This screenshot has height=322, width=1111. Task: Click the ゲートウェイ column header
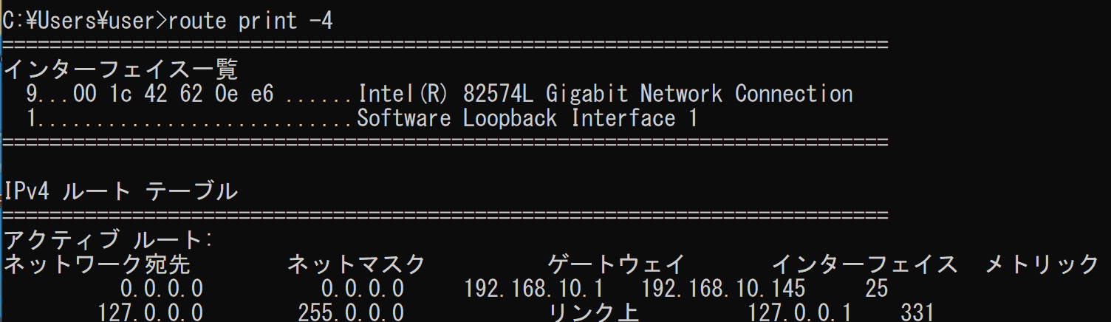pyautogui.click(x=616, y=264)
